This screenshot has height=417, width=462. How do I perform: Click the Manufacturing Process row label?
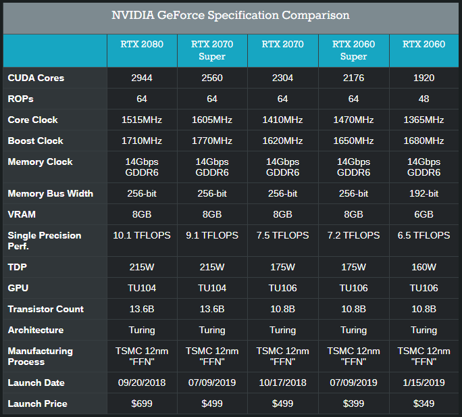coord(41,356)
